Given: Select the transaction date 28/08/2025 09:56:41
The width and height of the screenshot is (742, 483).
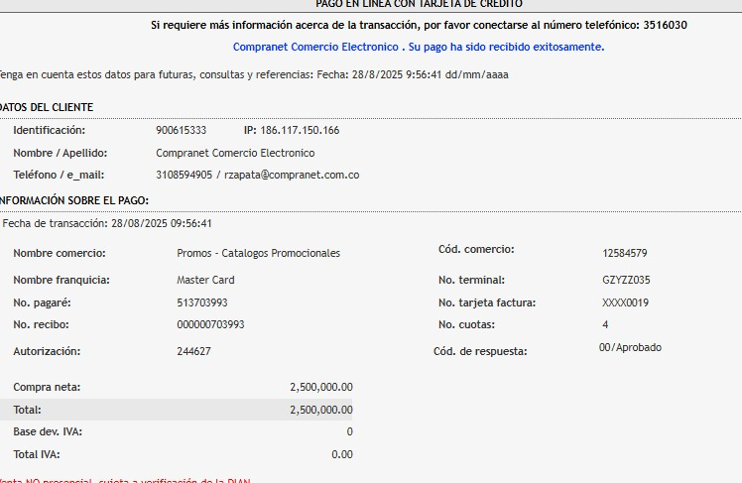Looking at the screenshot, I should coord(162,223).
